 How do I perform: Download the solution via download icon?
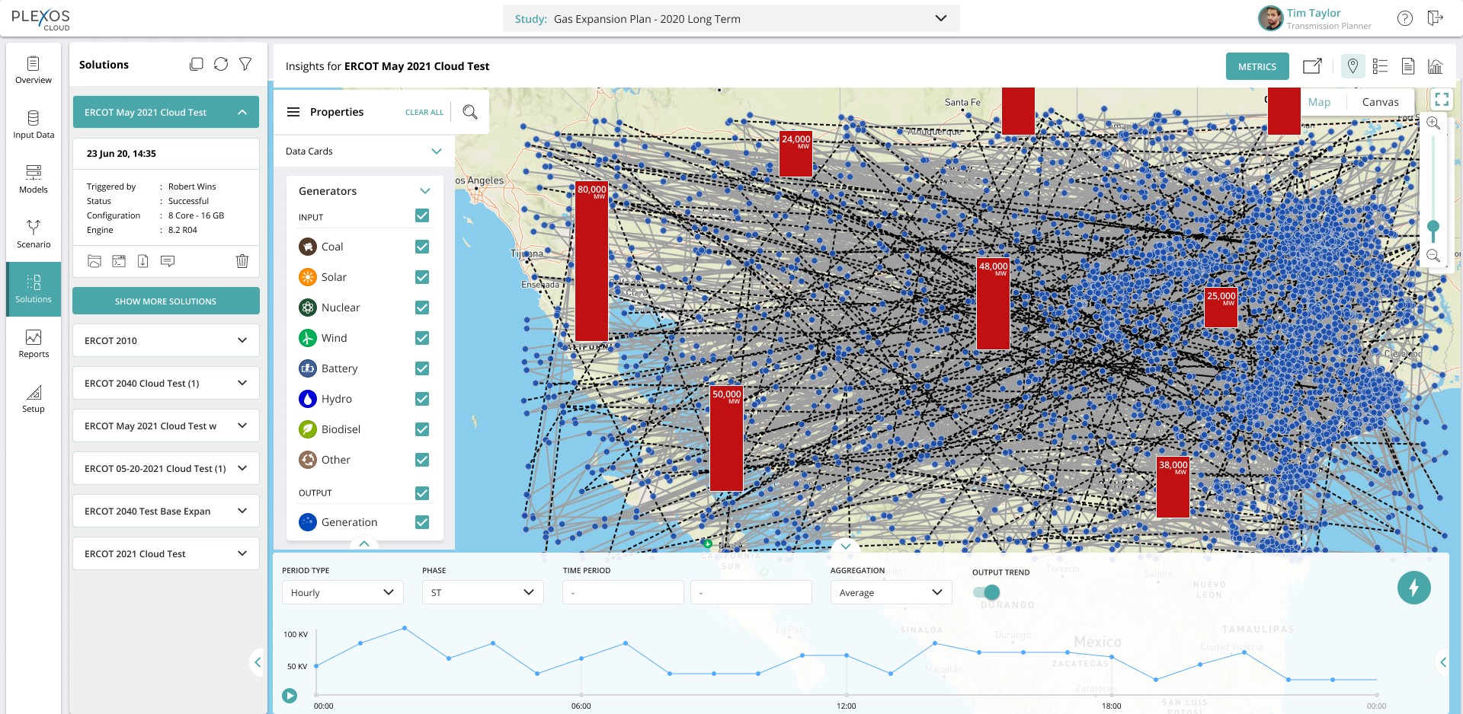click(143, 261)
